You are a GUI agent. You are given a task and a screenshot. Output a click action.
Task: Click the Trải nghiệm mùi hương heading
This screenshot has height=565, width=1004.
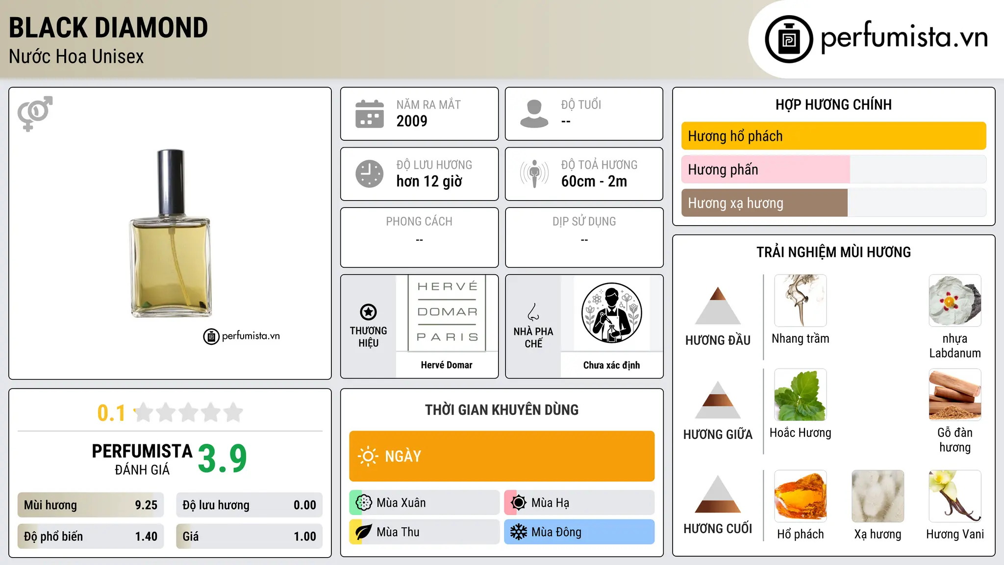(833, 252)
